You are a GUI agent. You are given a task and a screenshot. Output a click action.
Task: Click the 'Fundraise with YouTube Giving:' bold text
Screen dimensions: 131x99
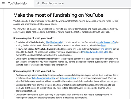pyautogui.click(x=31, y=42)
